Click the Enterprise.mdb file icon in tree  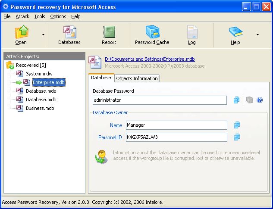[27, 82]
